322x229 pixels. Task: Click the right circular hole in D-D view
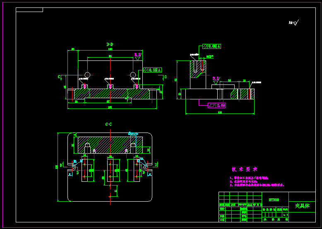pos(133,75)
